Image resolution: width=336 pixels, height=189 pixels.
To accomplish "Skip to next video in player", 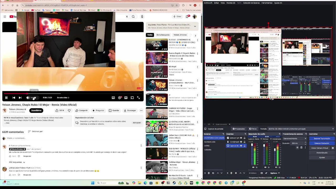I will pyautogui.click(x=20, y=98).
